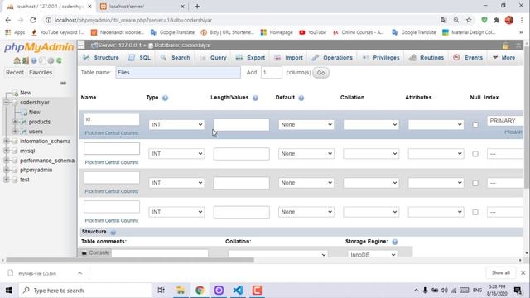Expand the information_schema database node
This screenshot has width=530, height=298.
[x=7, y=142]
